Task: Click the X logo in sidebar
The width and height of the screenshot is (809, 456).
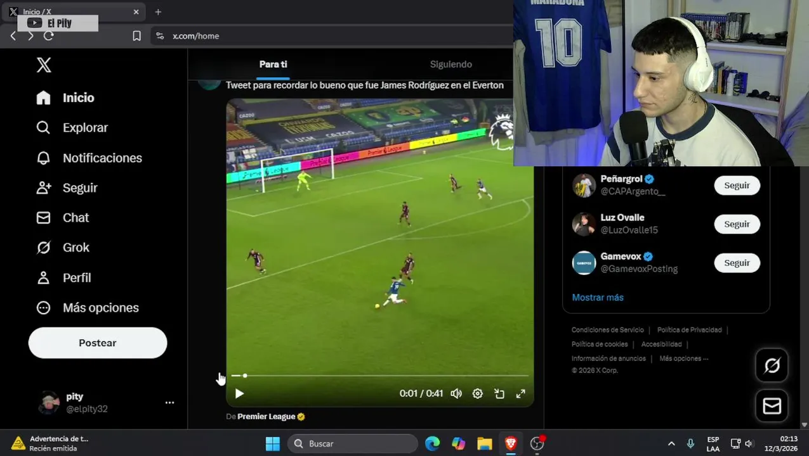Action: pos(44,65)
